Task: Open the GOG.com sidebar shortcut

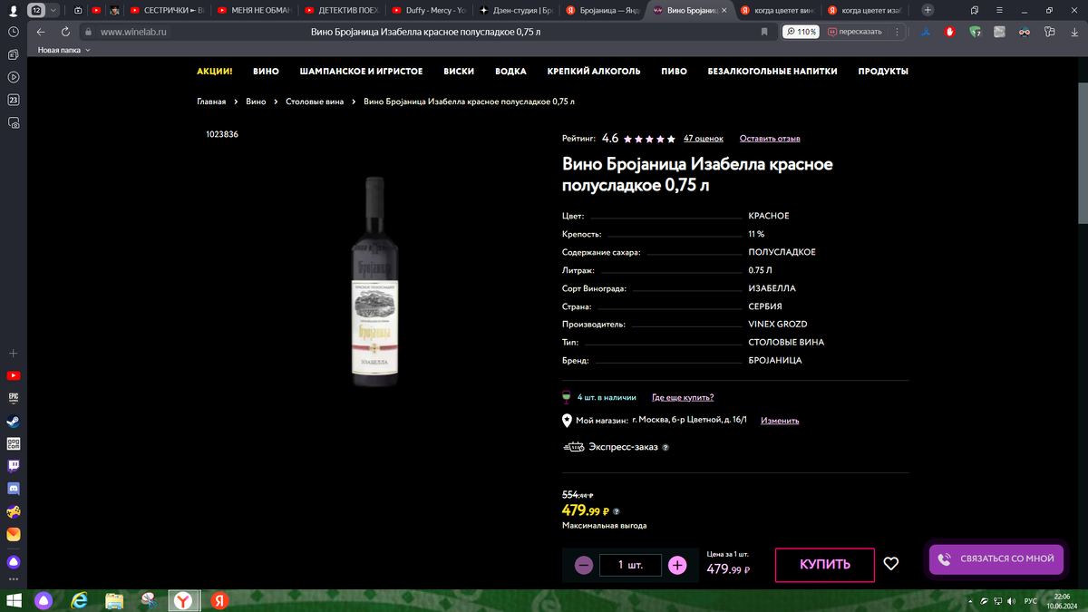Action: [x=14, y=444]
